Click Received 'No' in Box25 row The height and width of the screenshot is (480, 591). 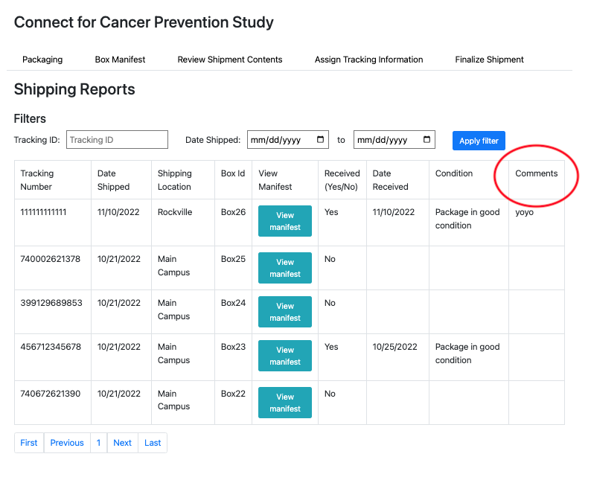(330, 259)
